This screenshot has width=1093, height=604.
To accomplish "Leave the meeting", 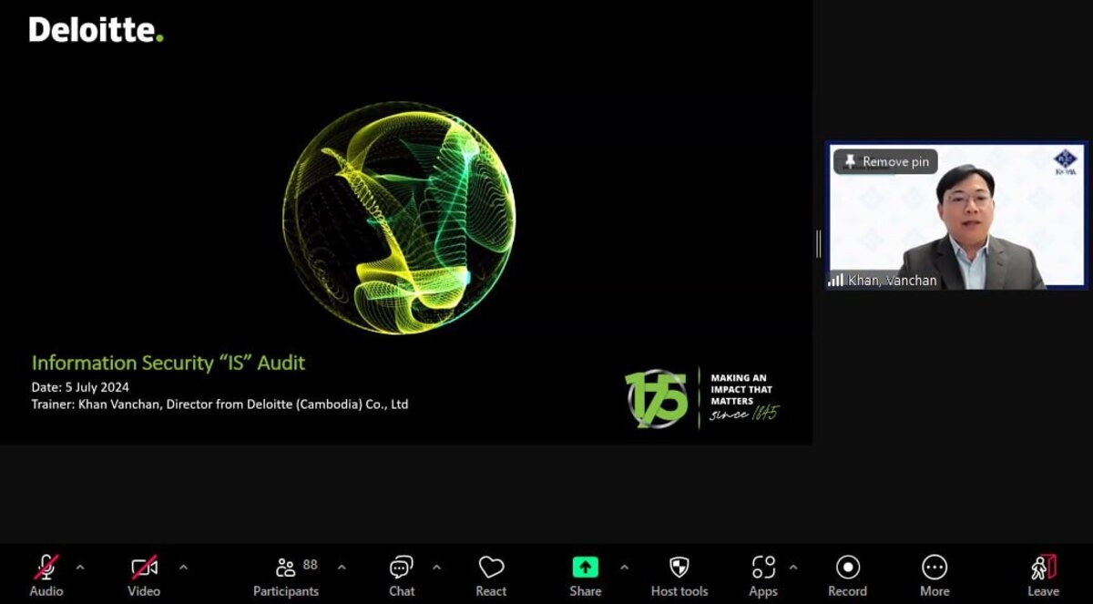I will click(x=1044, y=576).
